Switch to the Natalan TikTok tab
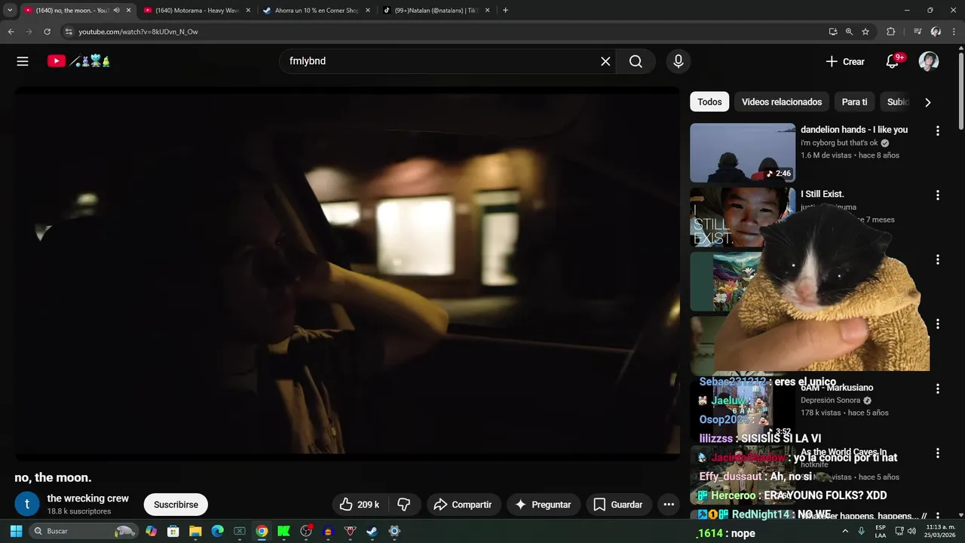 click(437, 11)
